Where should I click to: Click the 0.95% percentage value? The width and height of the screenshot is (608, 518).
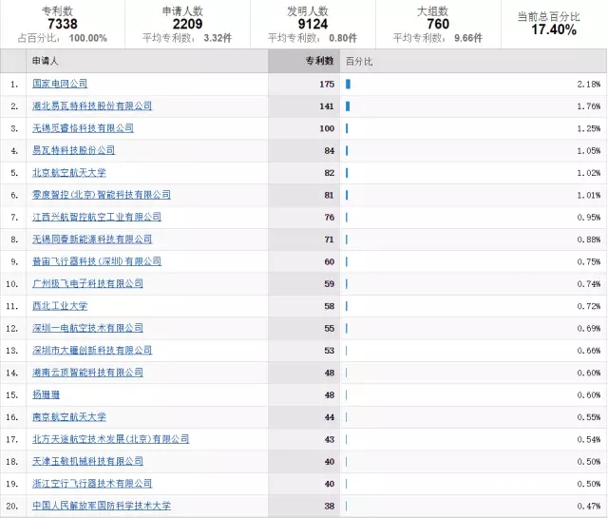589,218
